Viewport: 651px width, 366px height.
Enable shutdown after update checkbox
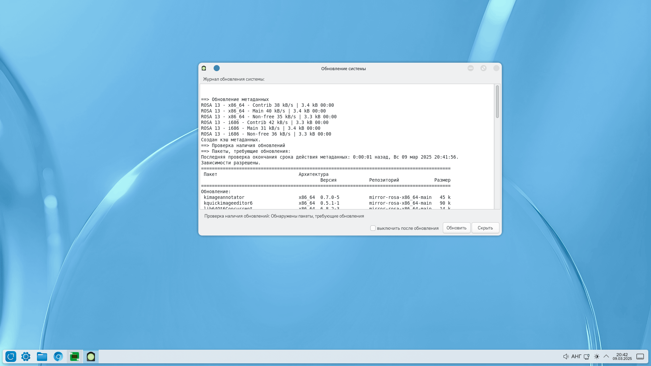click(x=373, y=228)
